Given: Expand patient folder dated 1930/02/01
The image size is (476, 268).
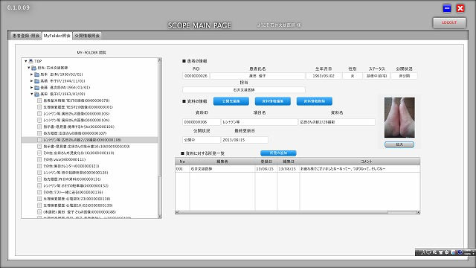Looking at the screenshot, I should point(31,74).
